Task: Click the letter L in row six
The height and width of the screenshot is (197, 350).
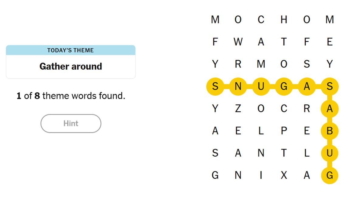Action: pyautogui.click(x=261, y=131)
